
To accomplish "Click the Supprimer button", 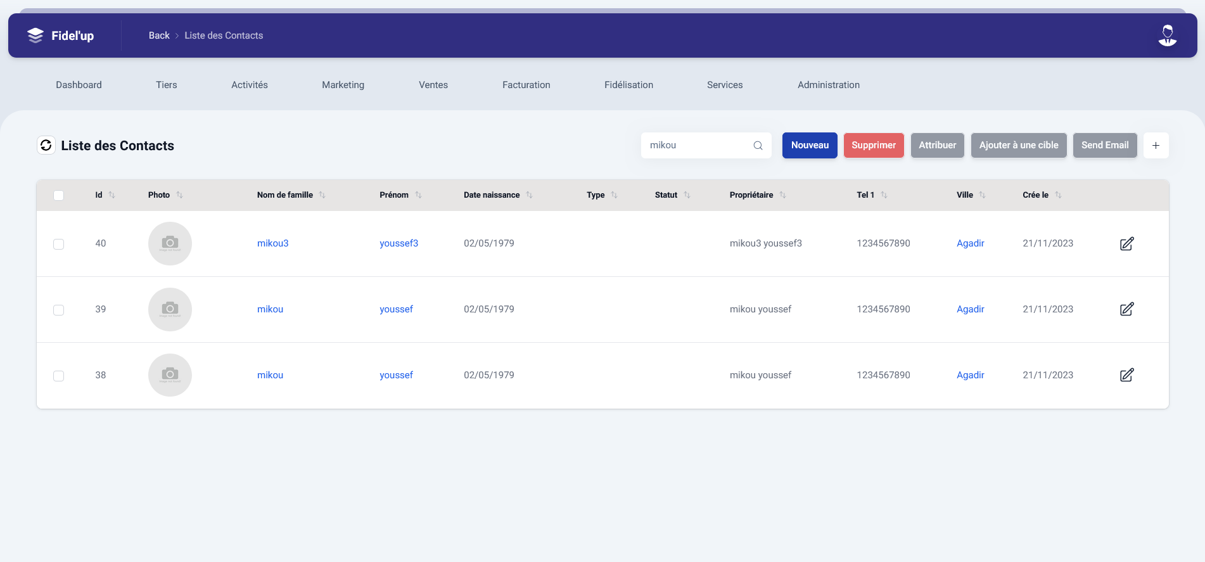I will (873, 146).
